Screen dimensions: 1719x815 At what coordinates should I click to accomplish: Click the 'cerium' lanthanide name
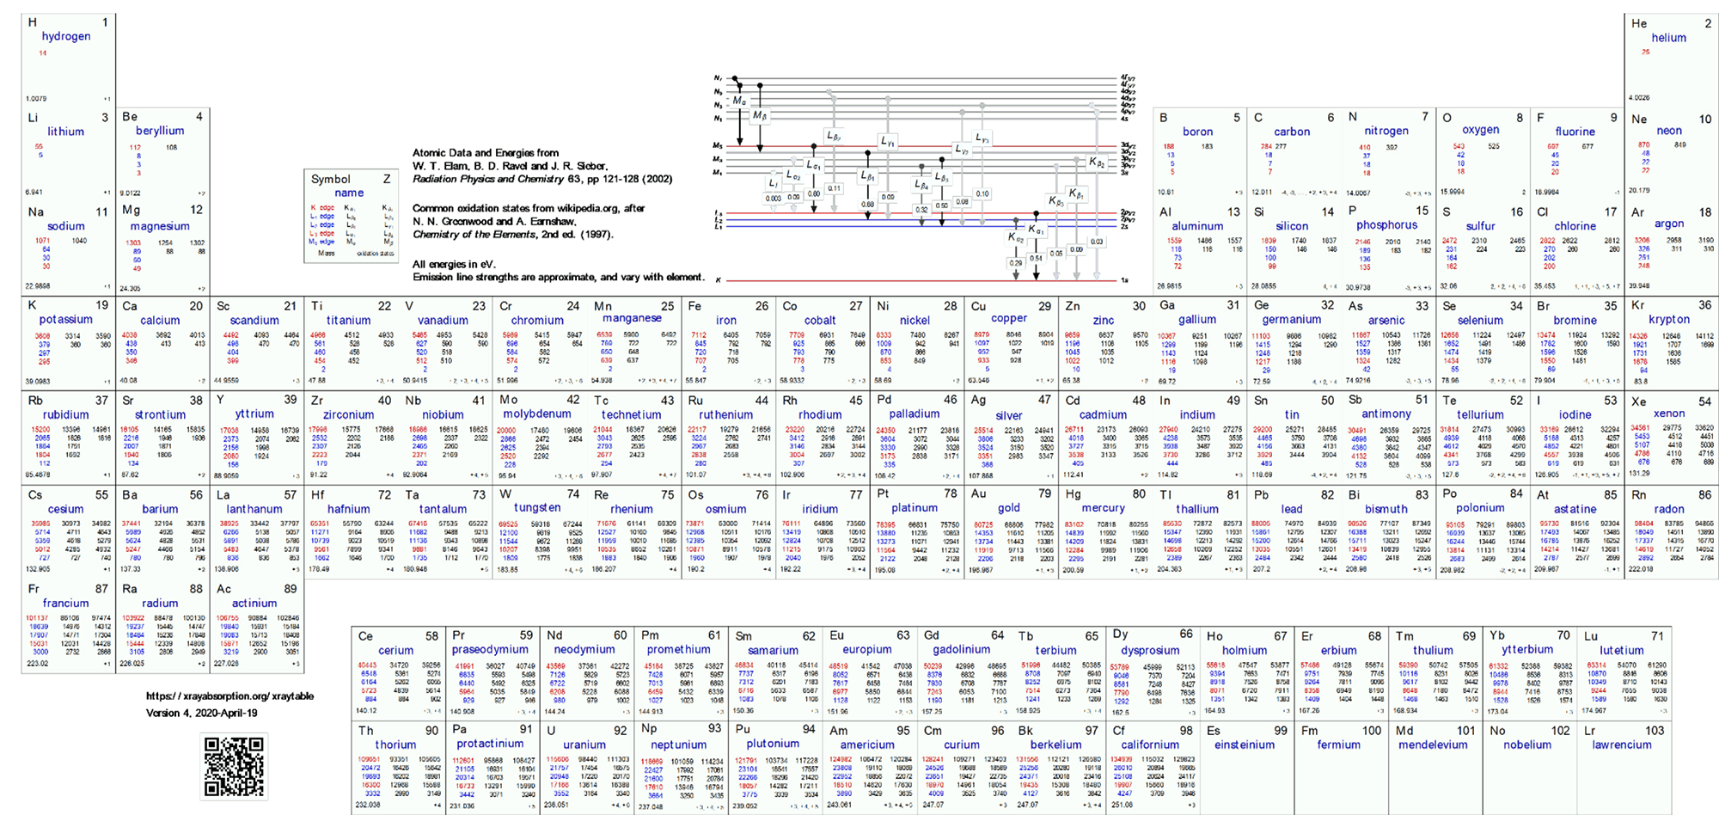pyautogui.click(x=395, y=651)
